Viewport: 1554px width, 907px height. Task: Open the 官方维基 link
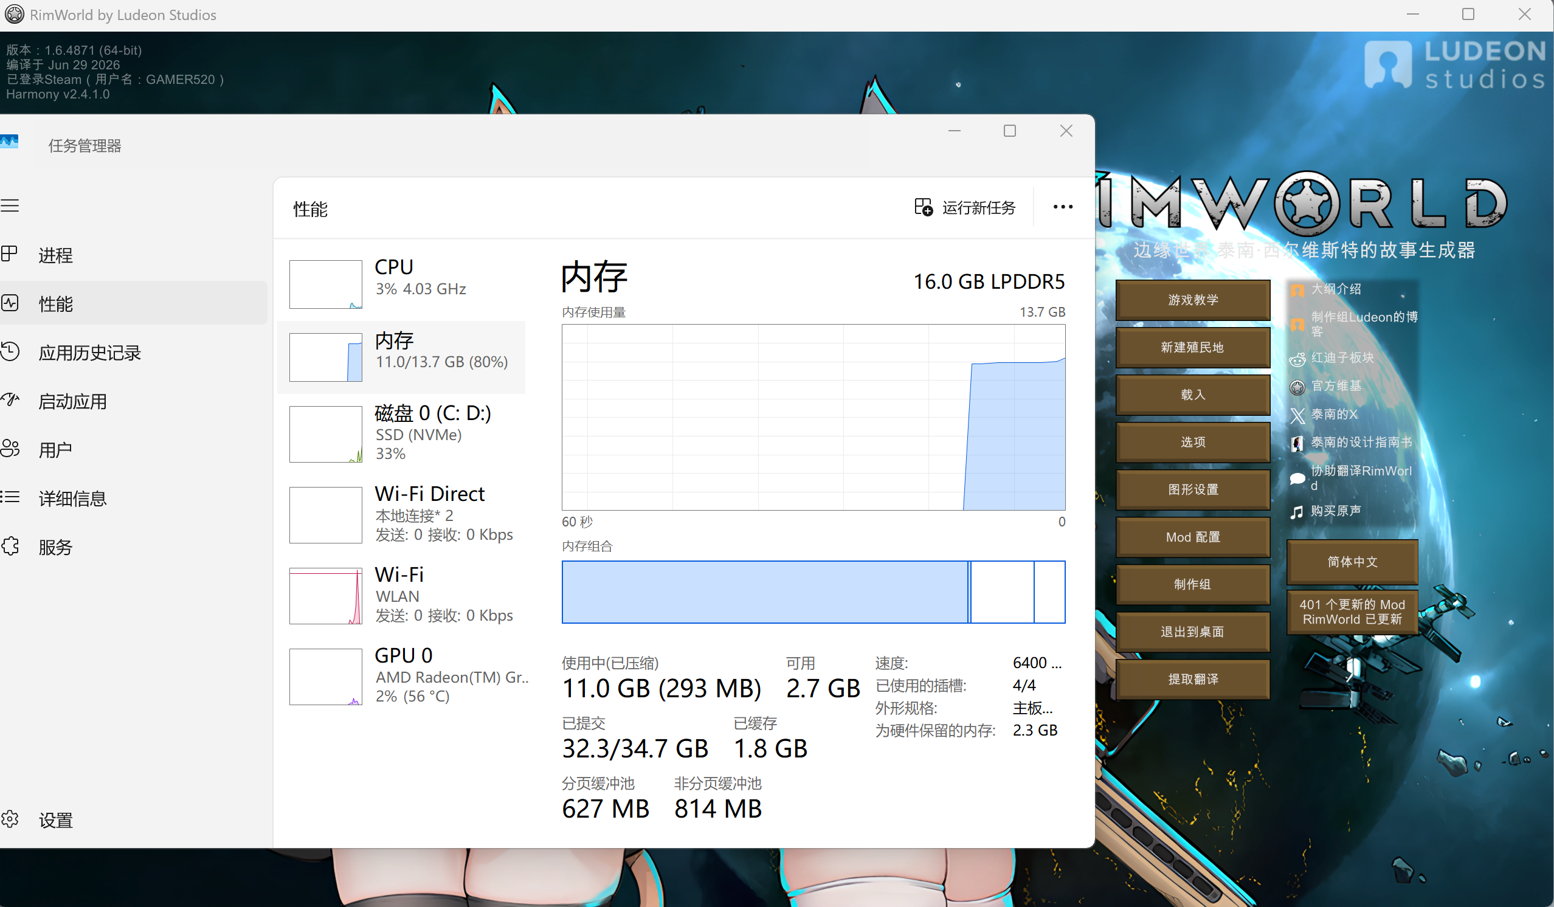point(1336,386)
